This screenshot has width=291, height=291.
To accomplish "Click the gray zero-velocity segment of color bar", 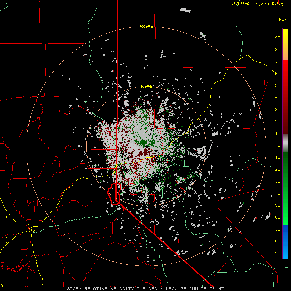I will (286, 143).
